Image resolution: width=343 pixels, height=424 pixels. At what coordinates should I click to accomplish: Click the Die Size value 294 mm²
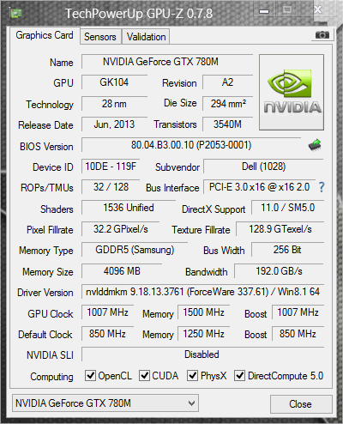[228, 104]
